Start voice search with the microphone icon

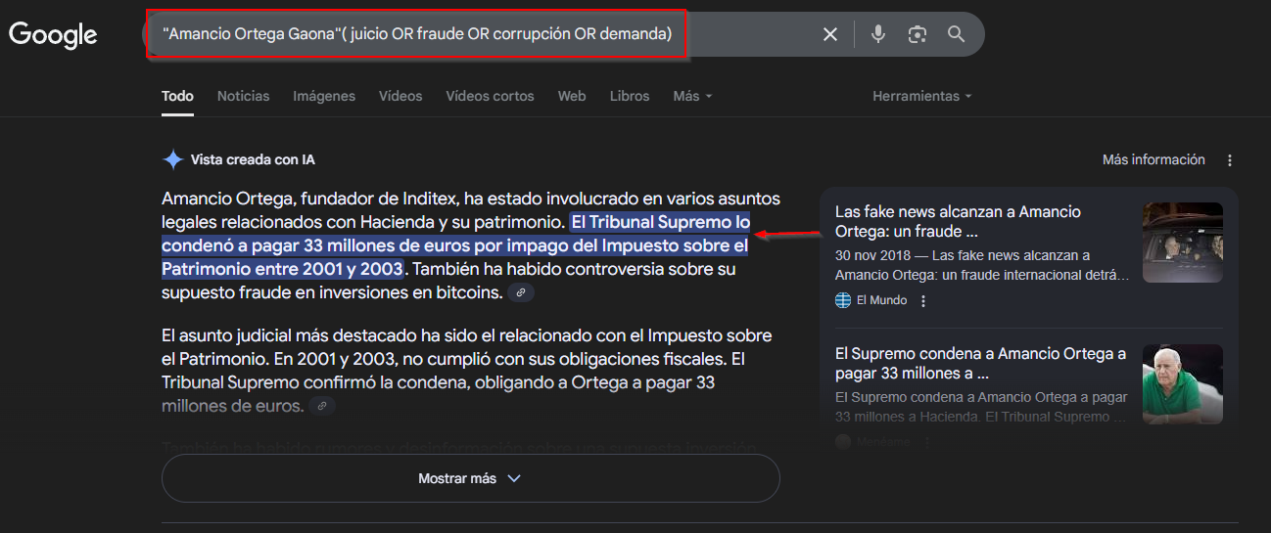[x=878, y=34]
